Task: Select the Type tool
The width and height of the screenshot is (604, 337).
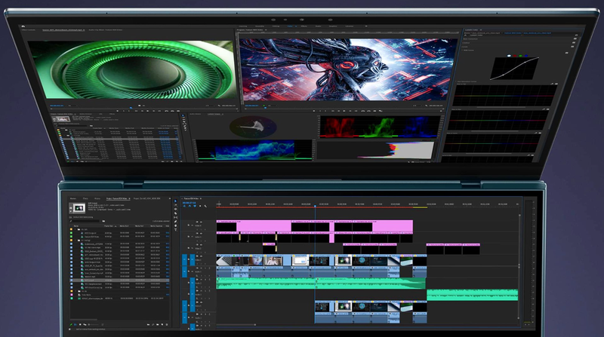Action: [175, 230]
